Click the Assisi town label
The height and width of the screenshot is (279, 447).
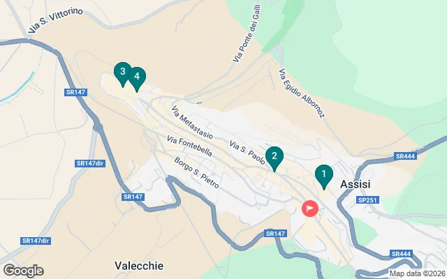[x=356, y=184]
